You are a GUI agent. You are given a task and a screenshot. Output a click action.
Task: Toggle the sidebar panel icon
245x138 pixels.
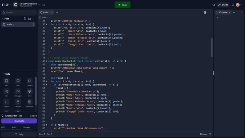pyautogui.click(x=3, y=5)
